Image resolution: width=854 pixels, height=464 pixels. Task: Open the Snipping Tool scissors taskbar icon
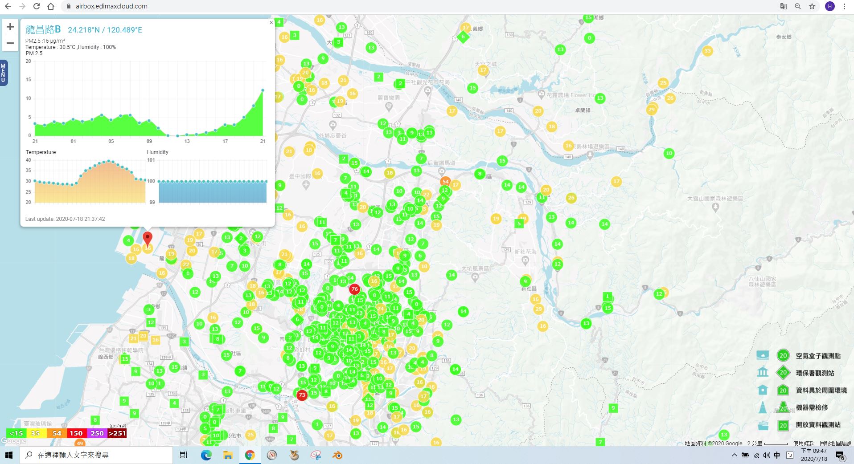pyautogui.click(x=316, y=455)
